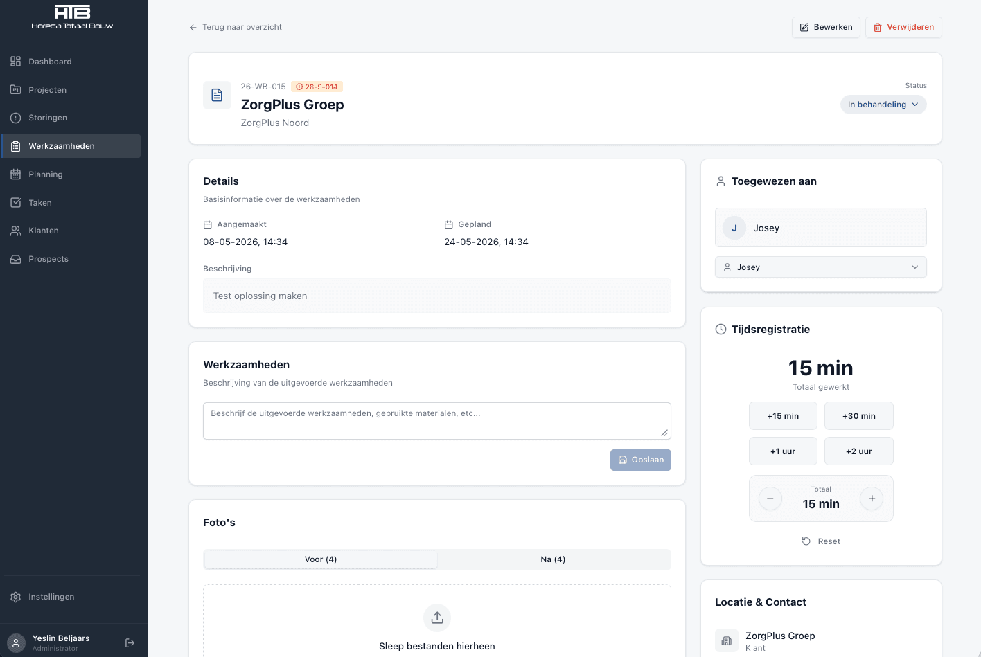The height and width of the screenshot is (657, 981).
Task: Click the Prospects inbox icon
Action: pyautogui.click(x=16, y=259)
